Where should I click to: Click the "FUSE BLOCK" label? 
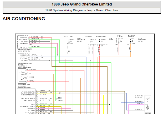pos(111,39)
